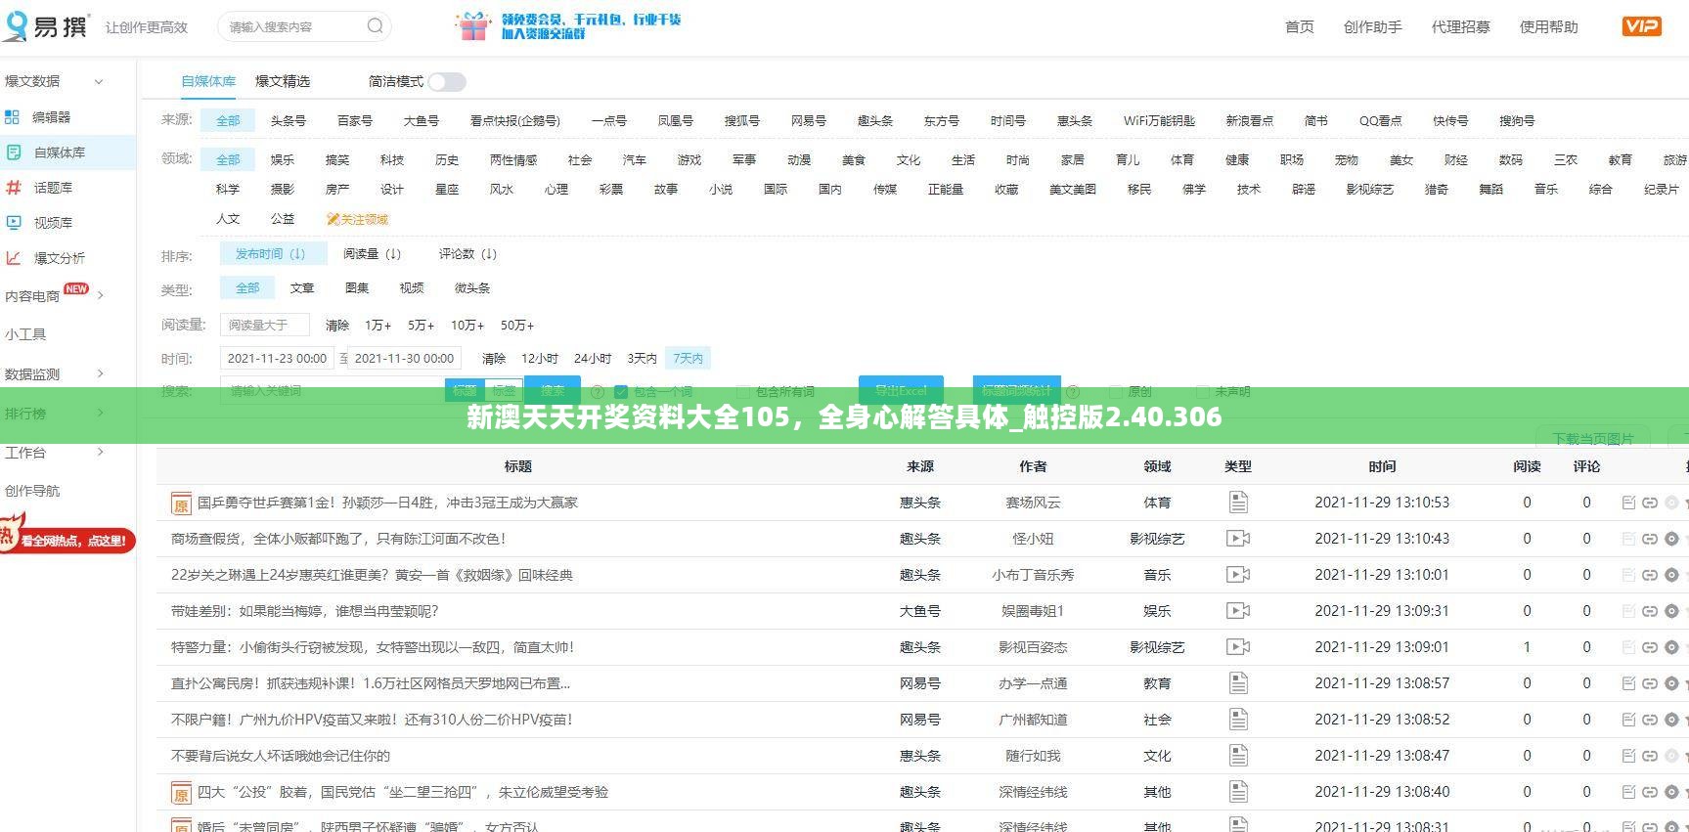This screenshot has height=832, width=1689.
Task: Open article 商场查假货，全体小贩都吓跑了
Action: coord(338,539)
